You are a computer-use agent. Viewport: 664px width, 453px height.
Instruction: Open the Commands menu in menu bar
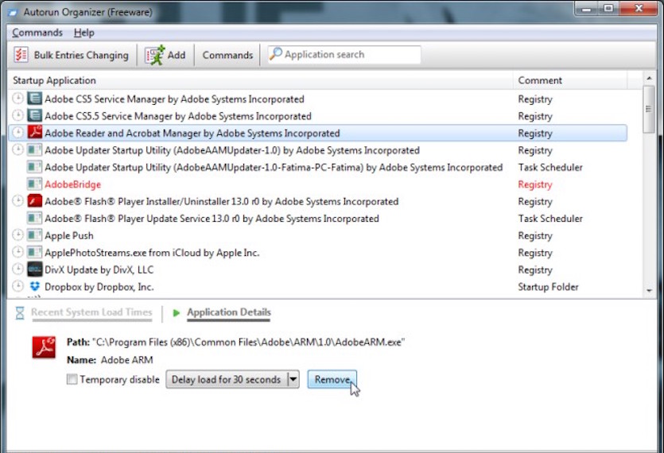[x=37, y=33]
